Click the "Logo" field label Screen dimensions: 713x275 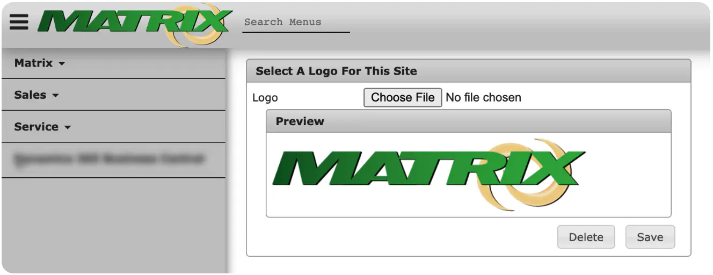[x=265, y=98]
